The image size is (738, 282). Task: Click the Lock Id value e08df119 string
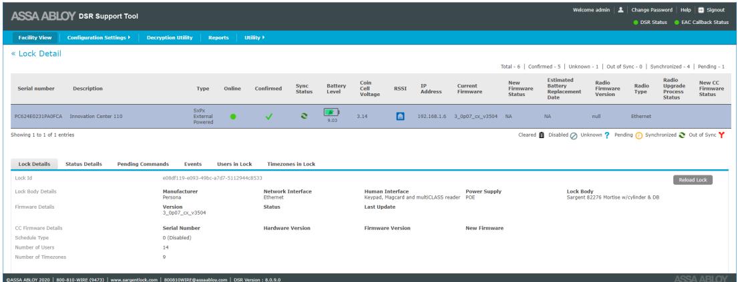coord(212,178)
